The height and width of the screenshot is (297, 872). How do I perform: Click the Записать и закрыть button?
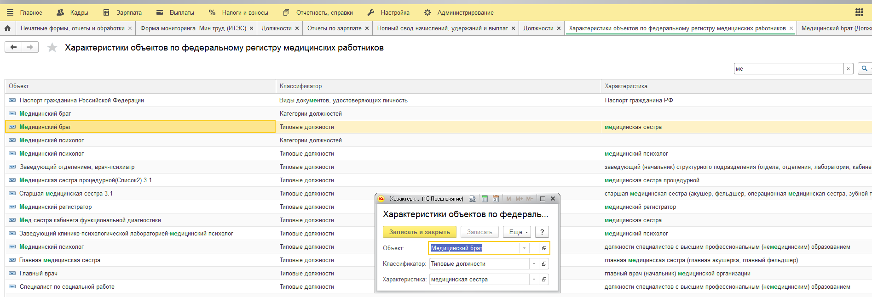tap(420, 232)
